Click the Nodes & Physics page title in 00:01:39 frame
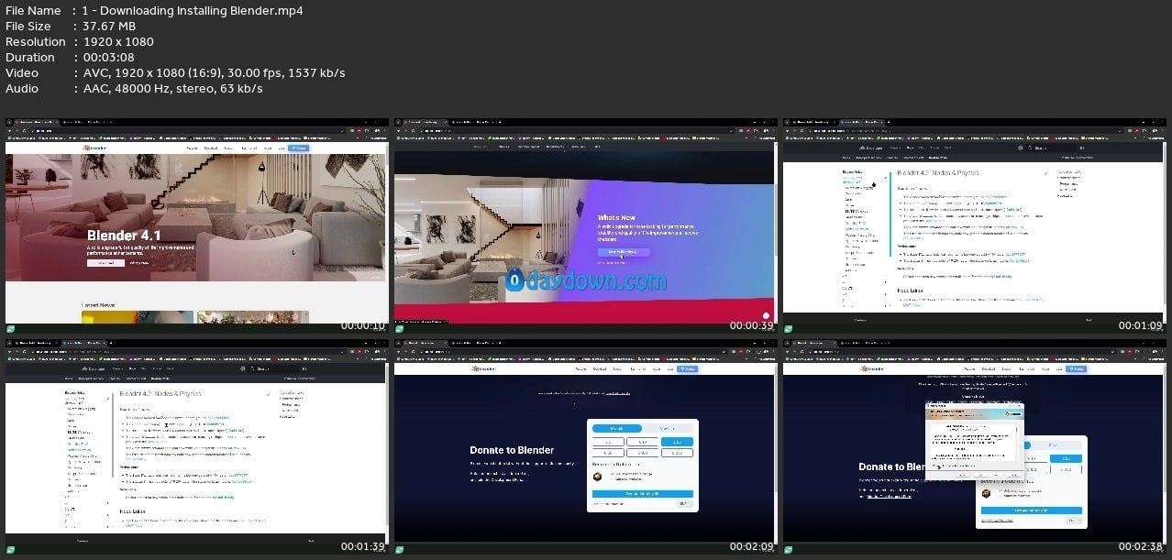This screenshot has width=1172, height=560. pos(161,393)
